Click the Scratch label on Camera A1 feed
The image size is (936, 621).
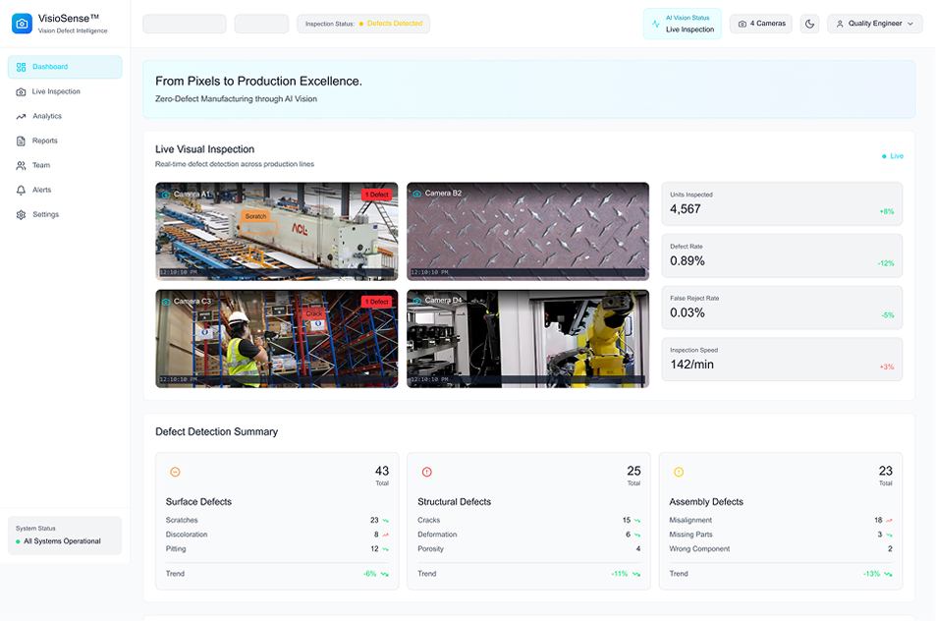click(255, 216)
